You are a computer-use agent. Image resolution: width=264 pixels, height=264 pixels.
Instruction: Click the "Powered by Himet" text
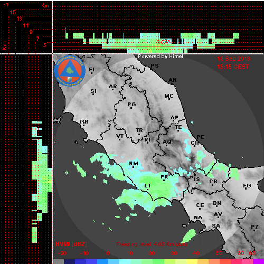[x=161, y=56]
